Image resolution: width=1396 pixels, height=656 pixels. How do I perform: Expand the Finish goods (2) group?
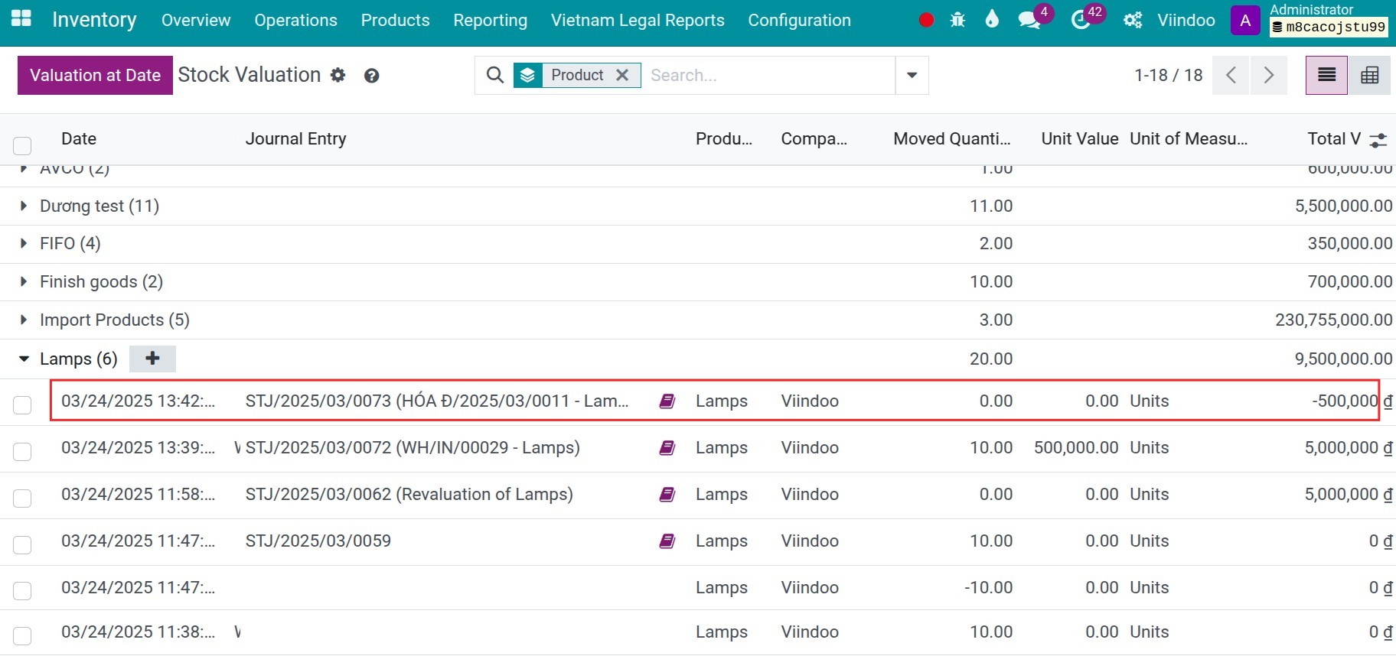(24, 281)
